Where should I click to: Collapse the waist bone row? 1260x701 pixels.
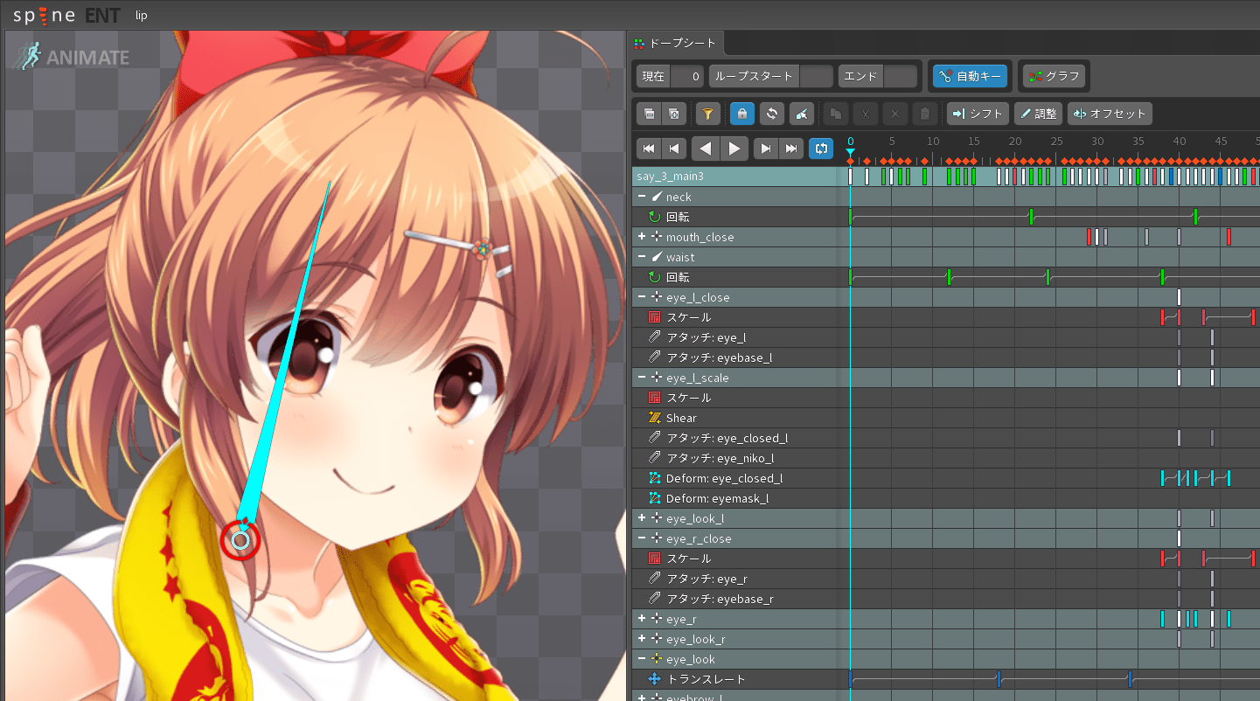(x=642, y=257)
